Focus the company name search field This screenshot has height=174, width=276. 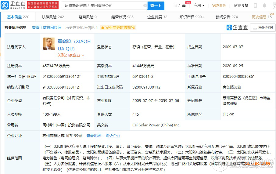coord(104,5)
